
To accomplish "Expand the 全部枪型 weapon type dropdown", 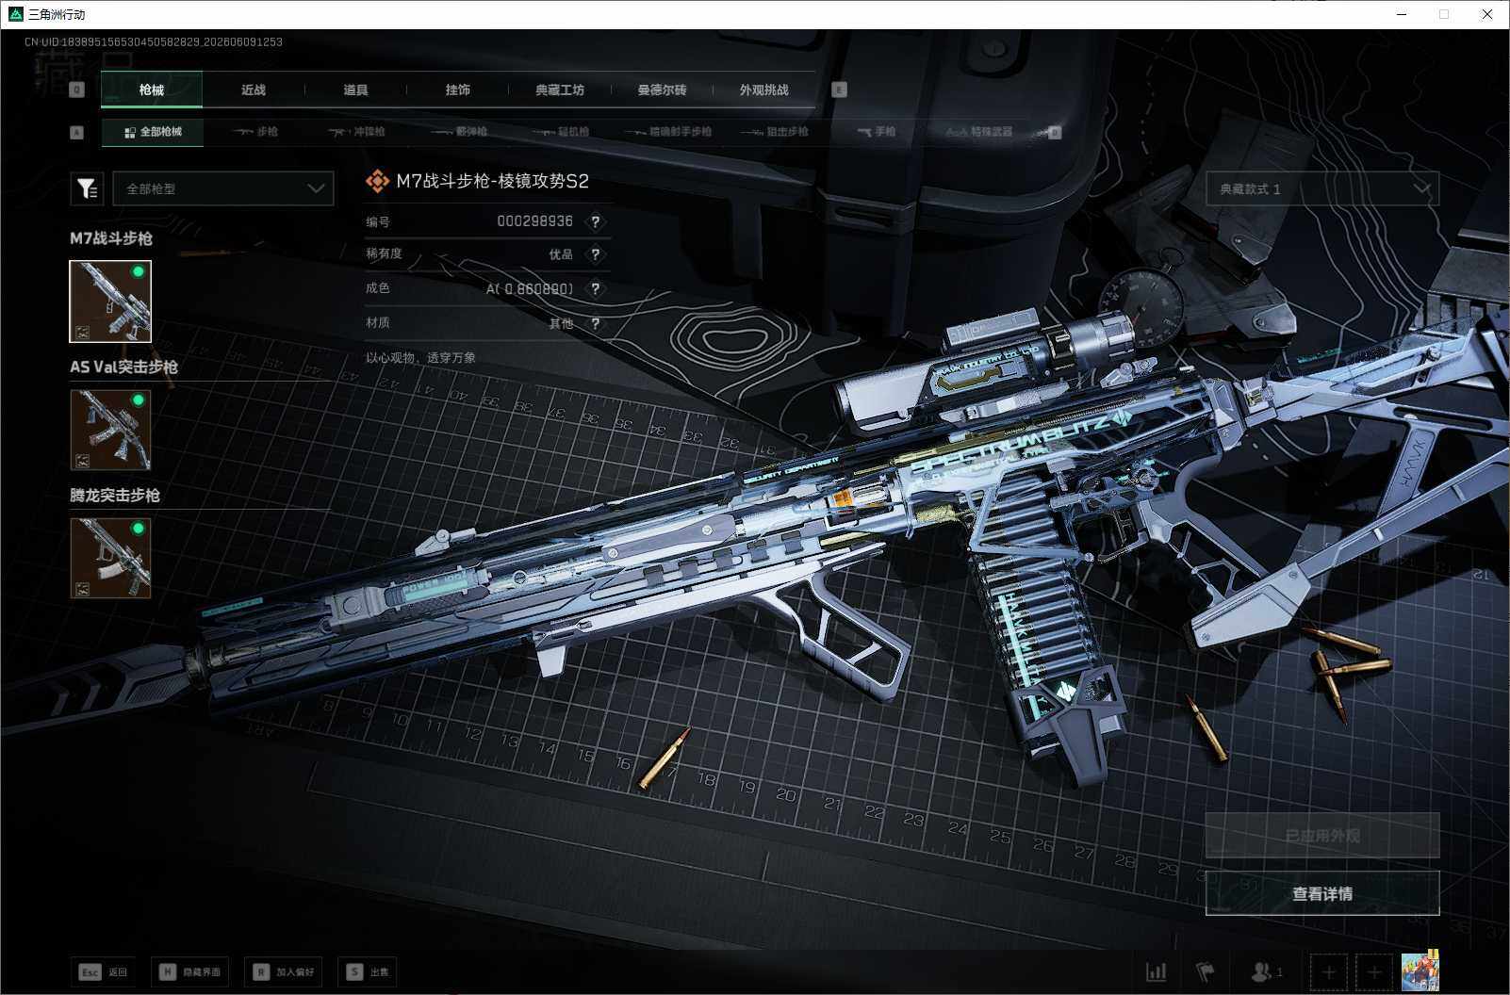I will pos(223,188).
